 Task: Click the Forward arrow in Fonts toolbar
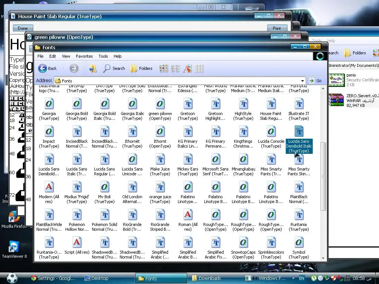point(74,68)
